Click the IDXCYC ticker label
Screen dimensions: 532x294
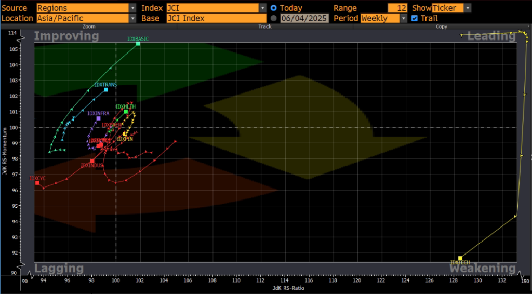pyautogui.click(x=37, y=178)
